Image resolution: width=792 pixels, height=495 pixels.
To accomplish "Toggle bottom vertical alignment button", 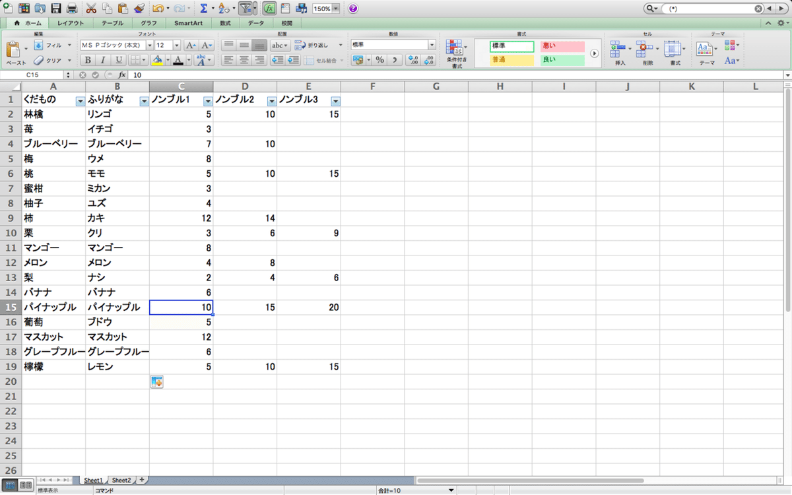I will point(259,45).
